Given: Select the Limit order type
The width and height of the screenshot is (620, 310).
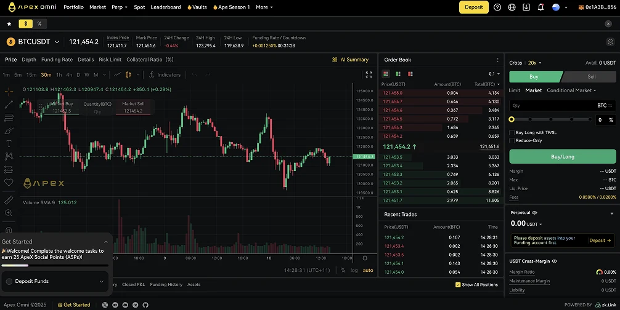Looking at the screenshot, I should point(515,90).
